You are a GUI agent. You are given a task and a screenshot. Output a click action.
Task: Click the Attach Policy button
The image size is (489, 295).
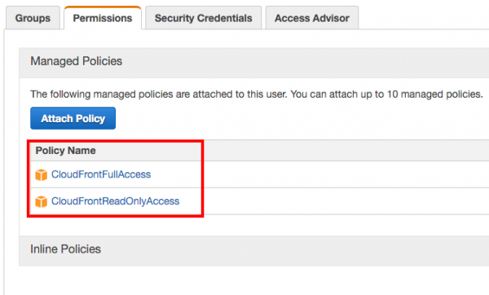pyautogui.click(x=73, y=118)
